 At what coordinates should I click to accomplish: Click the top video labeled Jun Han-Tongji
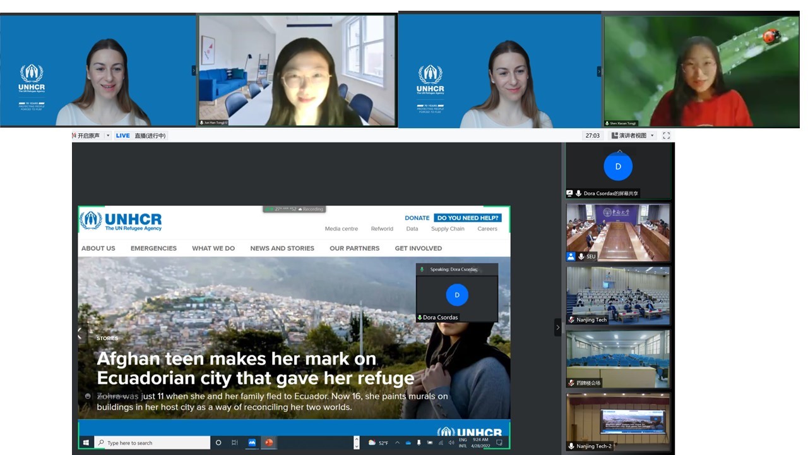pyautogui.click(x=297, y=71)
